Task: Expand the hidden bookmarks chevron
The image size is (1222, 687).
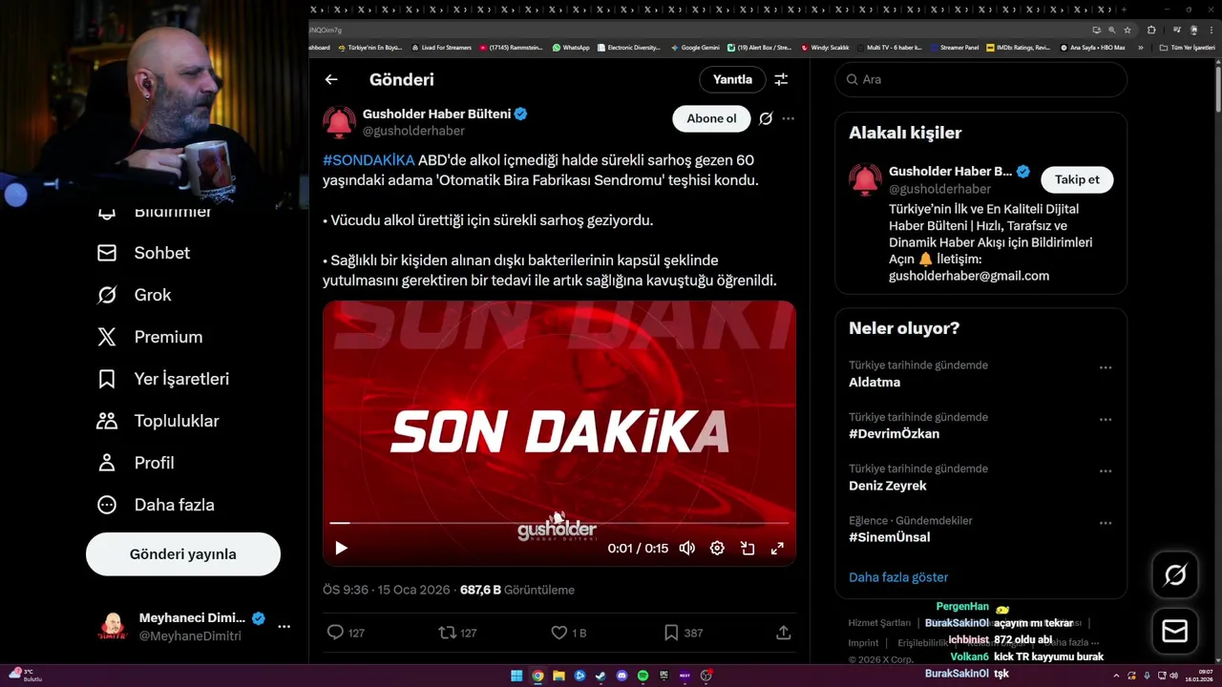Action: coord(1140,48)
